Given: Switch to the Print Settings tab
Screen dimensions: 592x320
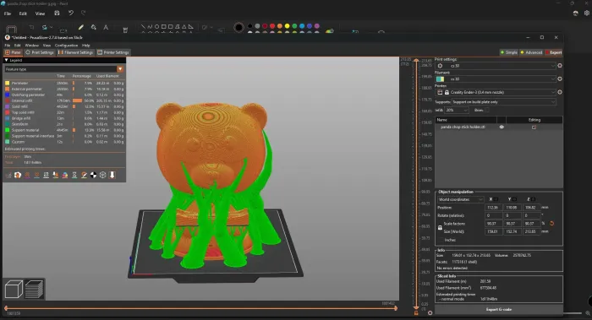Looking at the screenshot, I should click(x=40, y=52).
